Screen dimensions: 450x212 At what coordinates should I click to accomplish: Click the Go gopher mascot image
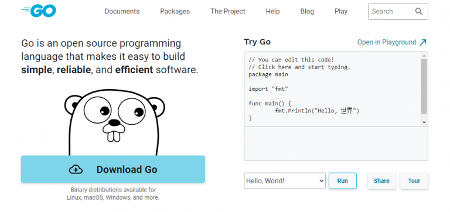114,122
